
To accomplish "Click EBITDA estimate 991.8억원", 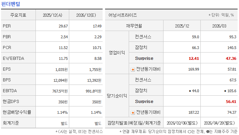I will [94, 91].
